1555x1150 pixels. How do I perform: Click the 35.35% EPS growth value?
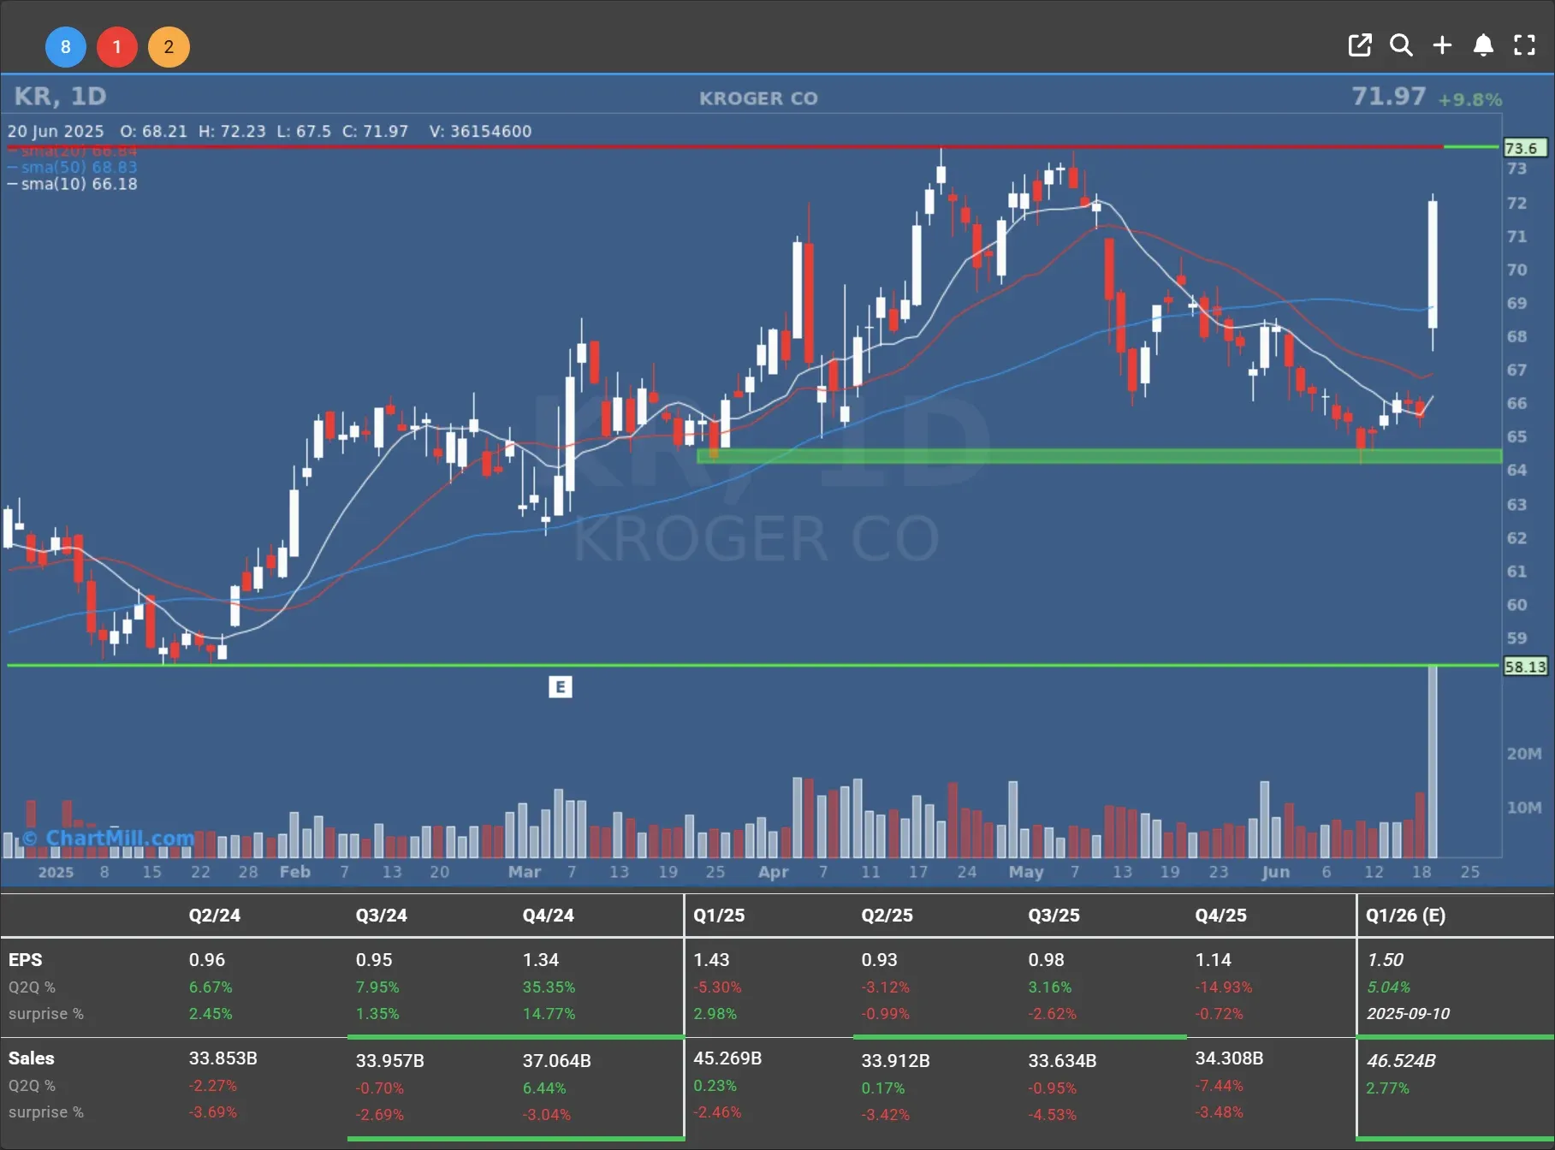(549, 987)
